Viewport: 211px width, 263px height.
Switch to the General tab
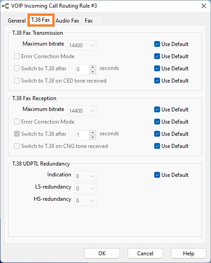pyautogui.click(x=17, y=21)
